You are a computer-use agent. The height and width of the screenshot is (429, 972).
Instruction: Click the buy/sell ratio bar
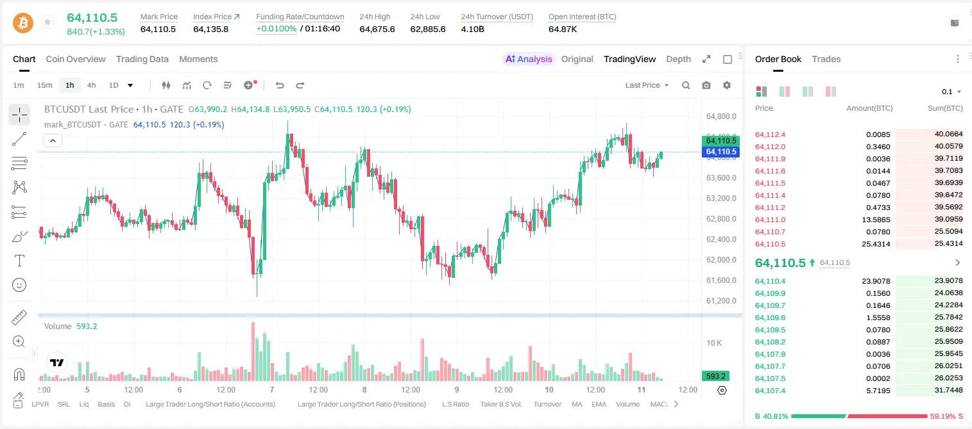click(x=859, y=416)
